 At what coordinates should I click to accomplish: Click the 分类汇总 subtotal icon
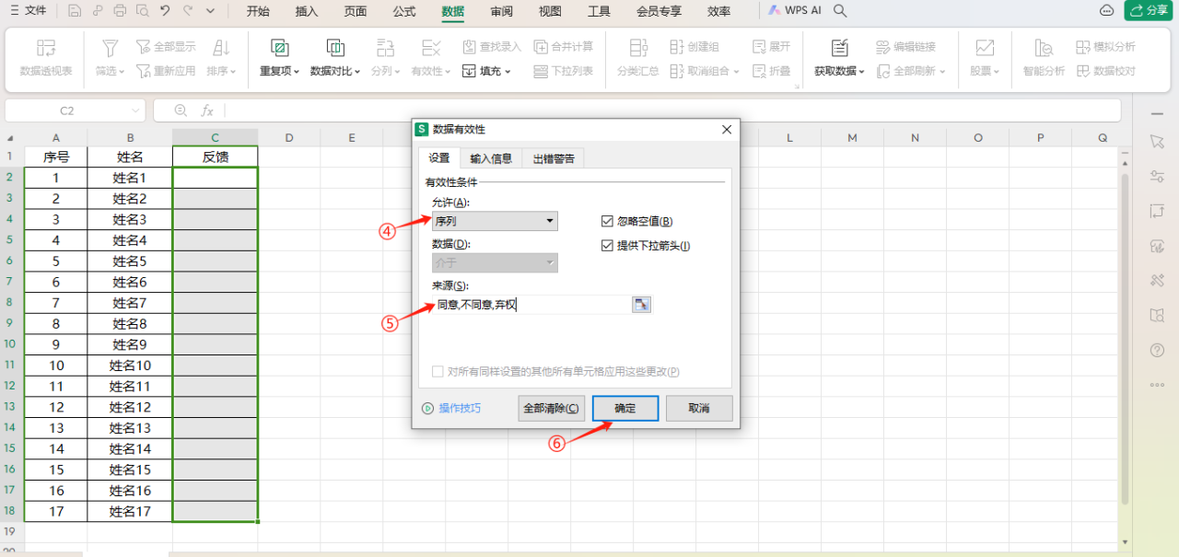(x=637, y=48)
